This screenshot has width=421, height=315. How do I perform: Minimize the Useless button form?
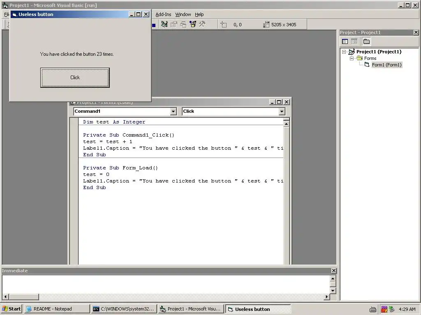(x=132, y=14)
